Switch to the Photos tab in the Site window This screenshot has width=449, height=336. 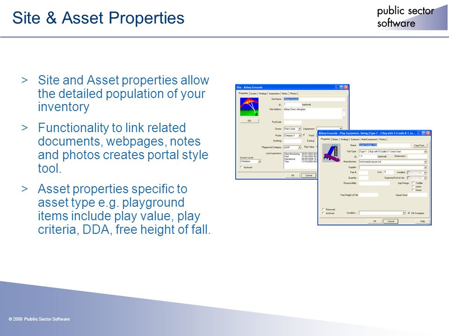coord(293,93)
